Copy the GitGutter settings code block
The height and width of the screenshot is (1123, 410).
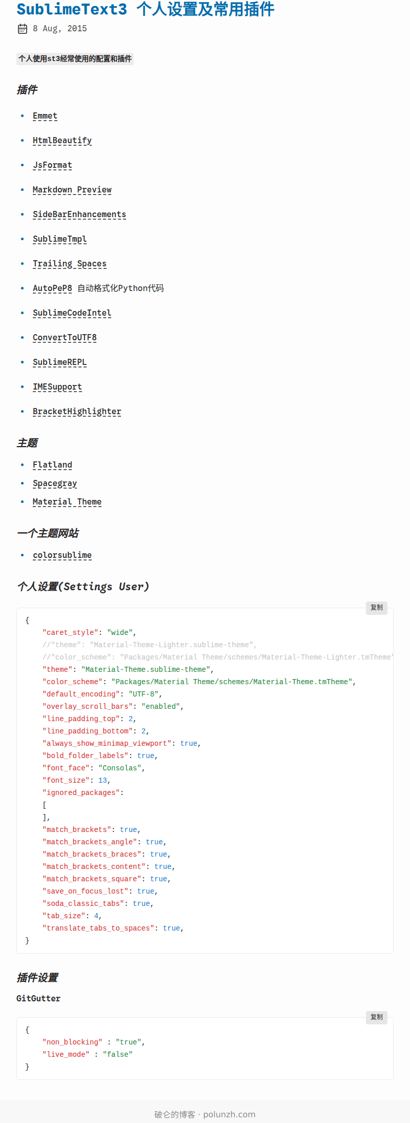[x=376, y=1017]
